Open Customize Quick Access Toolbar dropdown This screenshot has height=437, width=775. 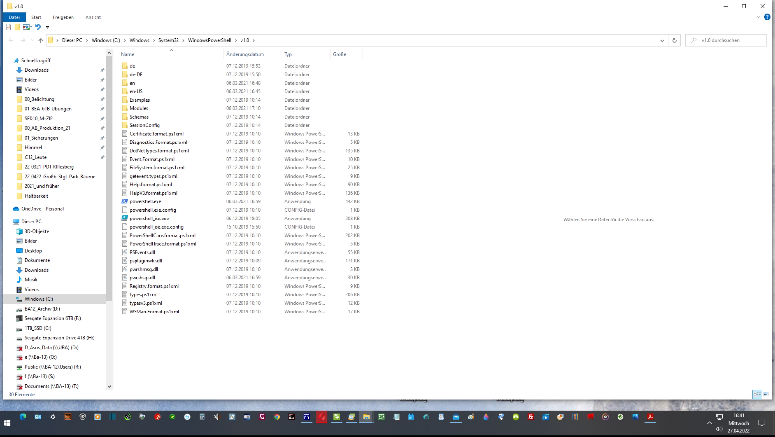(47, 27)
